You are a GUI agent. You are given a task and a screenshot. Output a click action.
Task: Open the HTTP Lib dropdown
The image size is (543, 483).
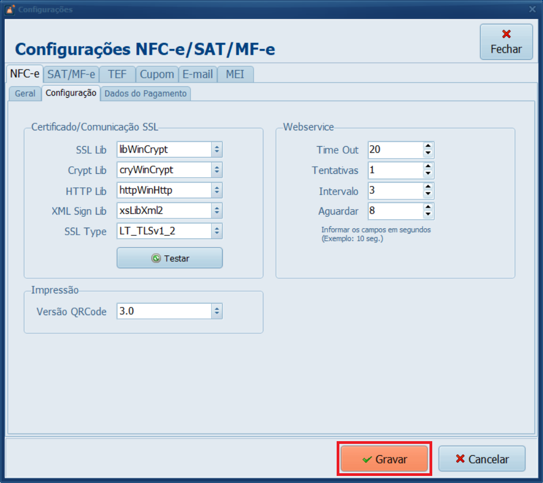point(217,190)
